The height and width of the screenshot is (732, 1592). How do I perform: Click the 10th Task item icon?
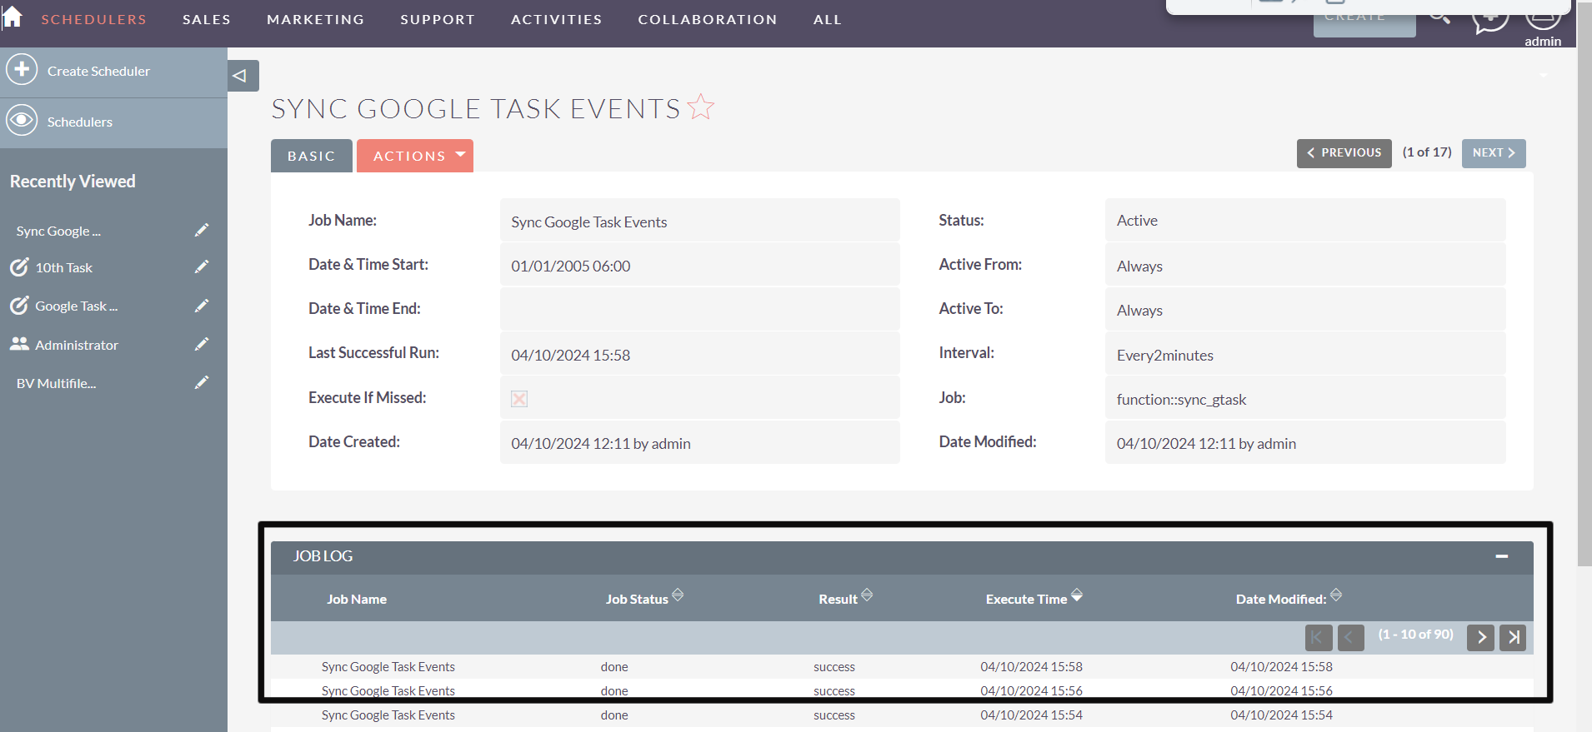[19, 267]
